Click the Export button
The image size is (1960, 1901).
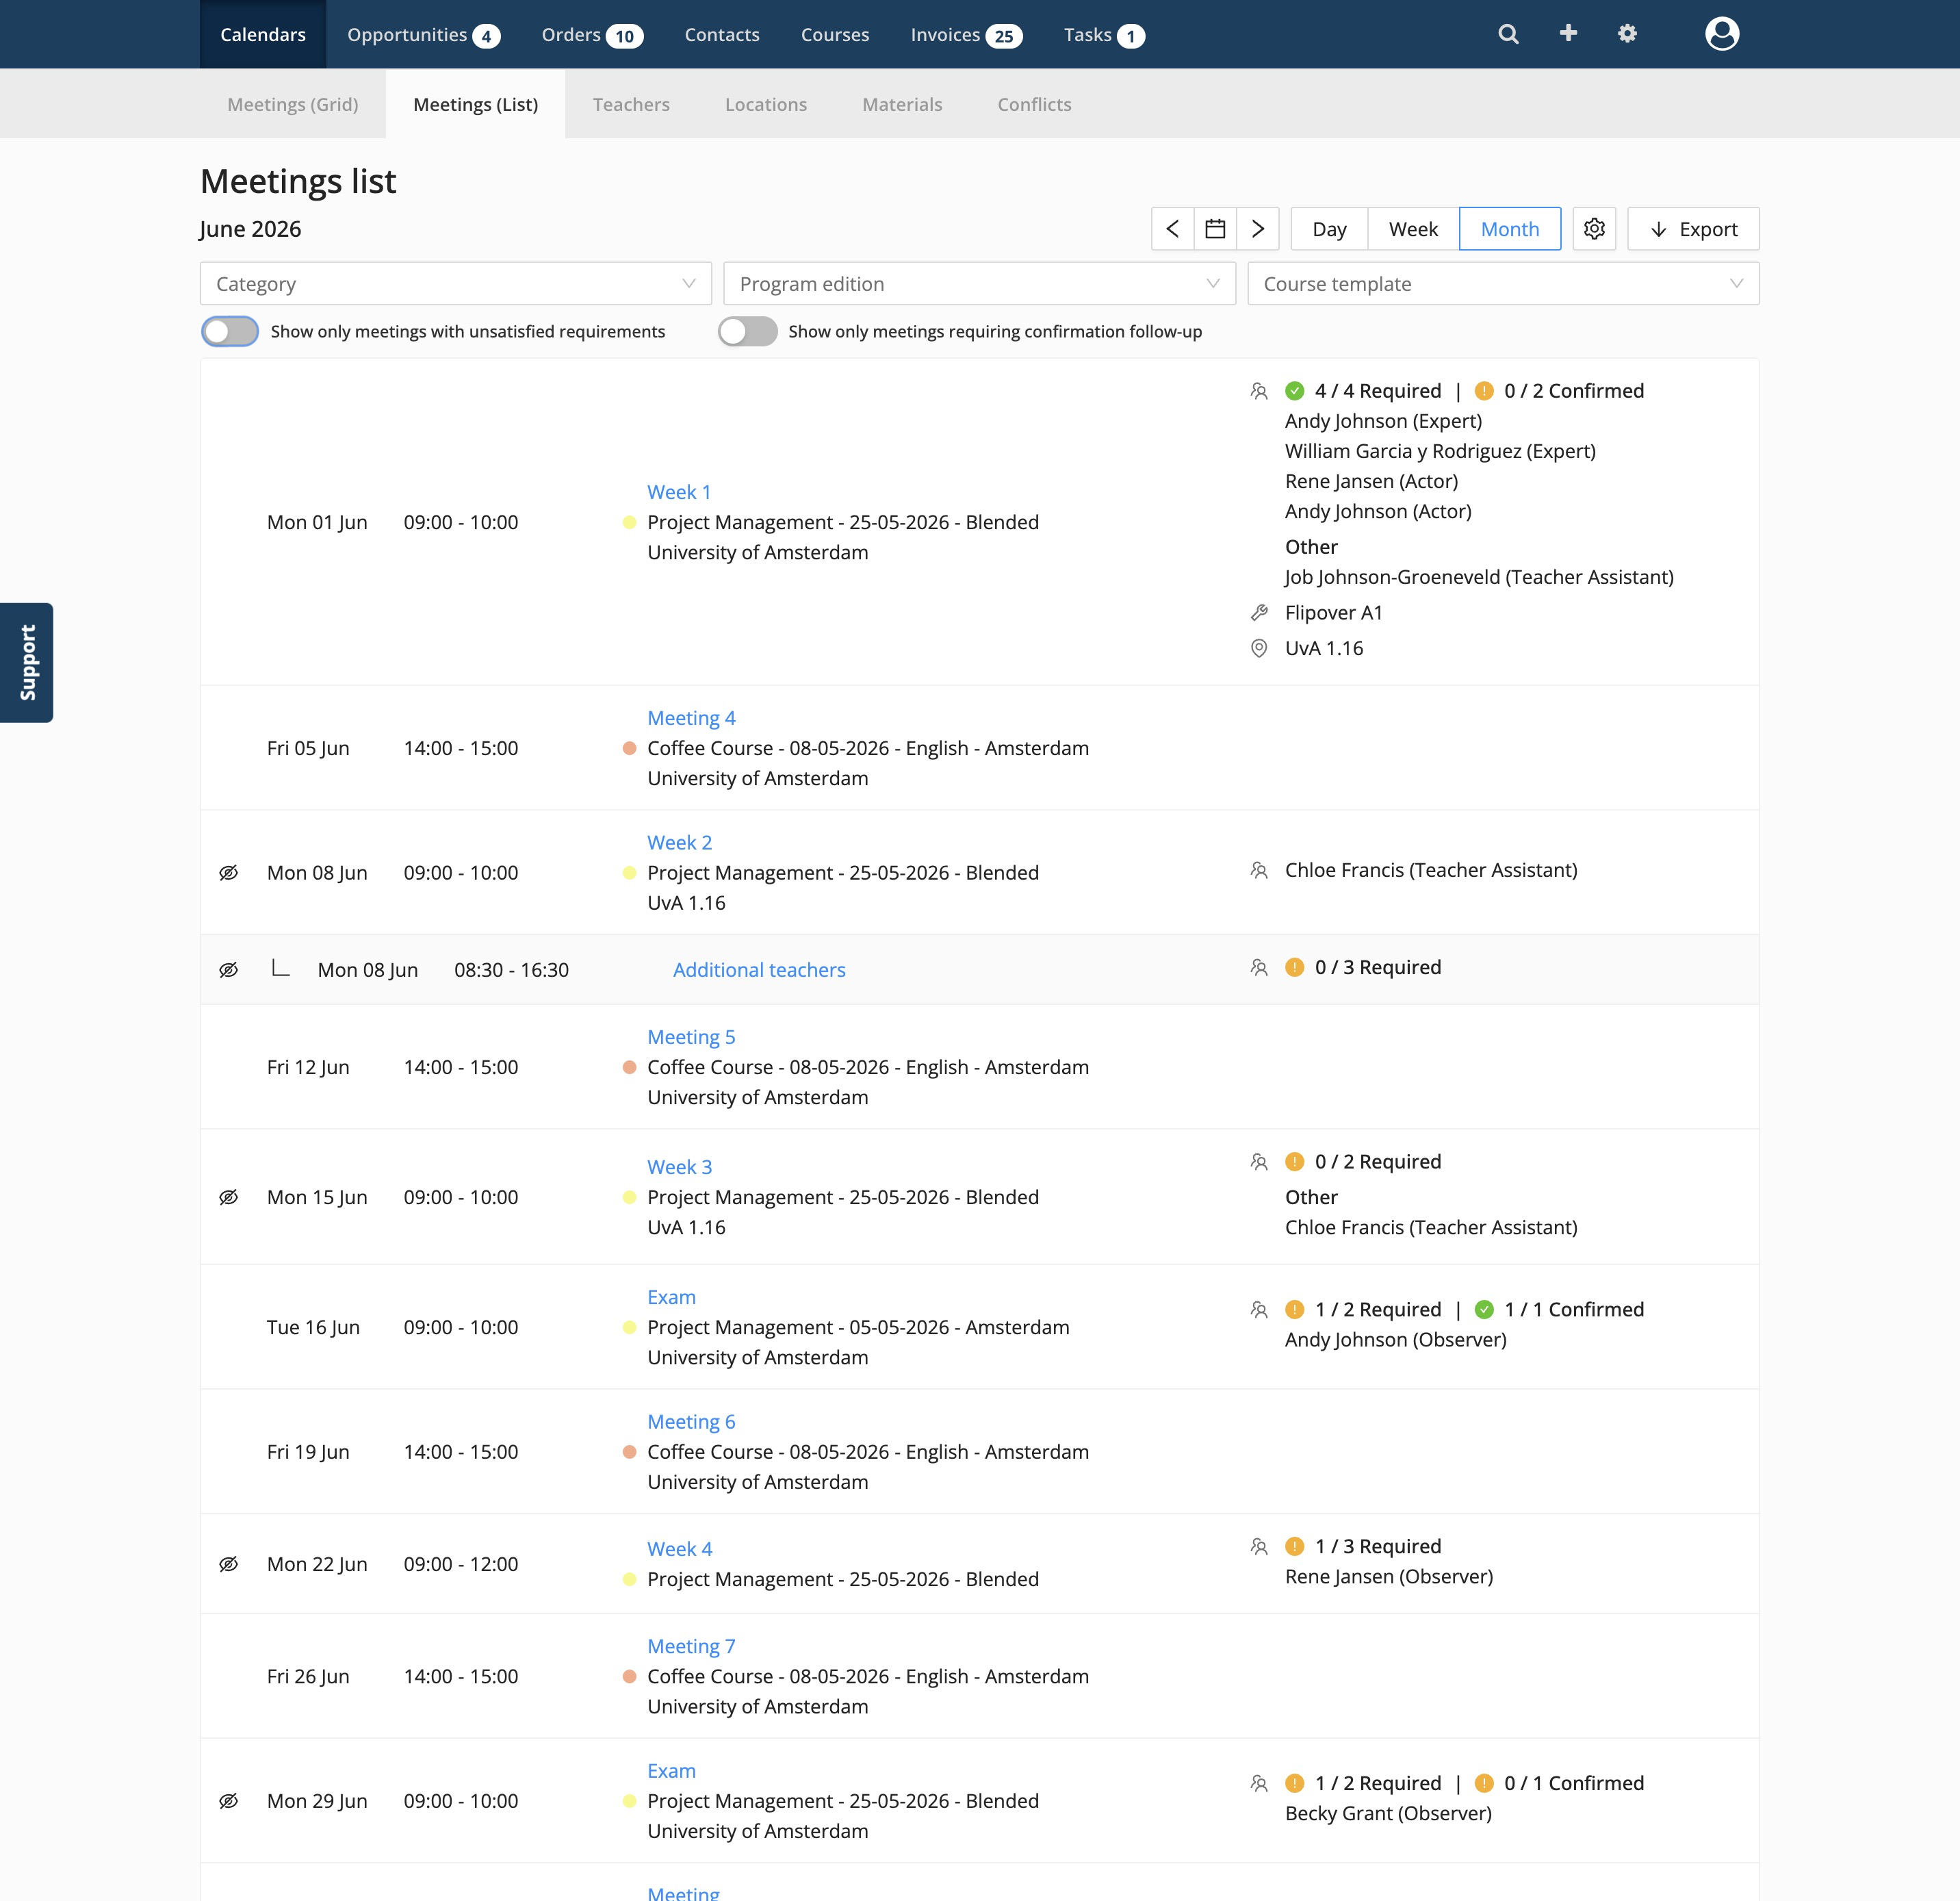click(1693, 229)
